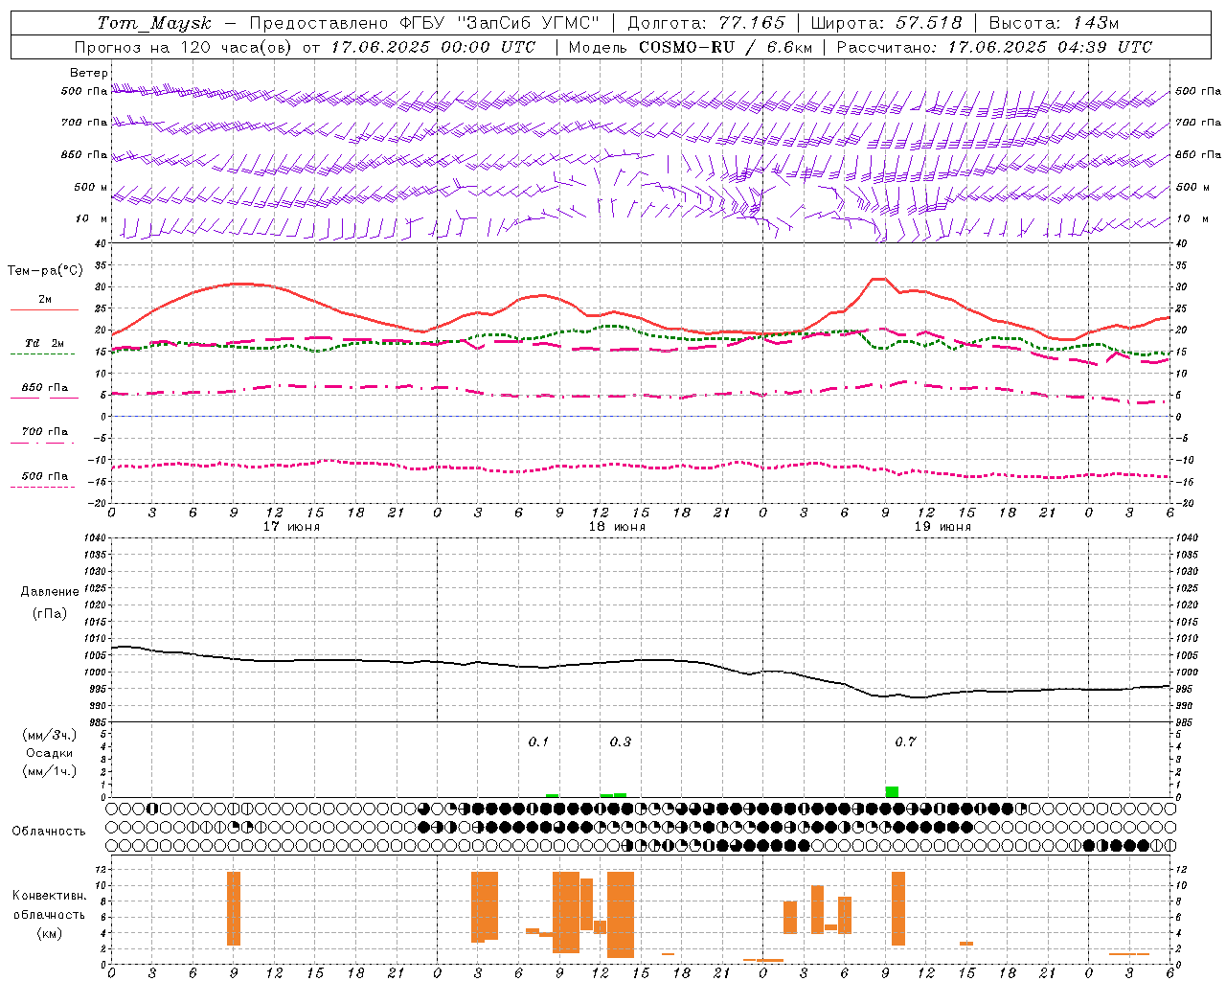Click the station name "Tom_Maysk" in the header
1226x981 pixels.
coord(154,23)
